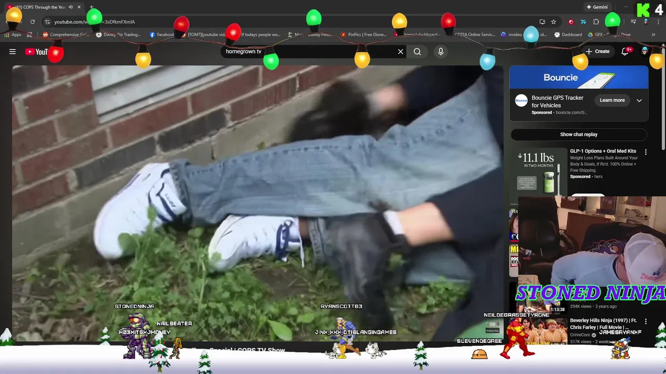Click the Bouncie channel logo

tap(521, 101)
